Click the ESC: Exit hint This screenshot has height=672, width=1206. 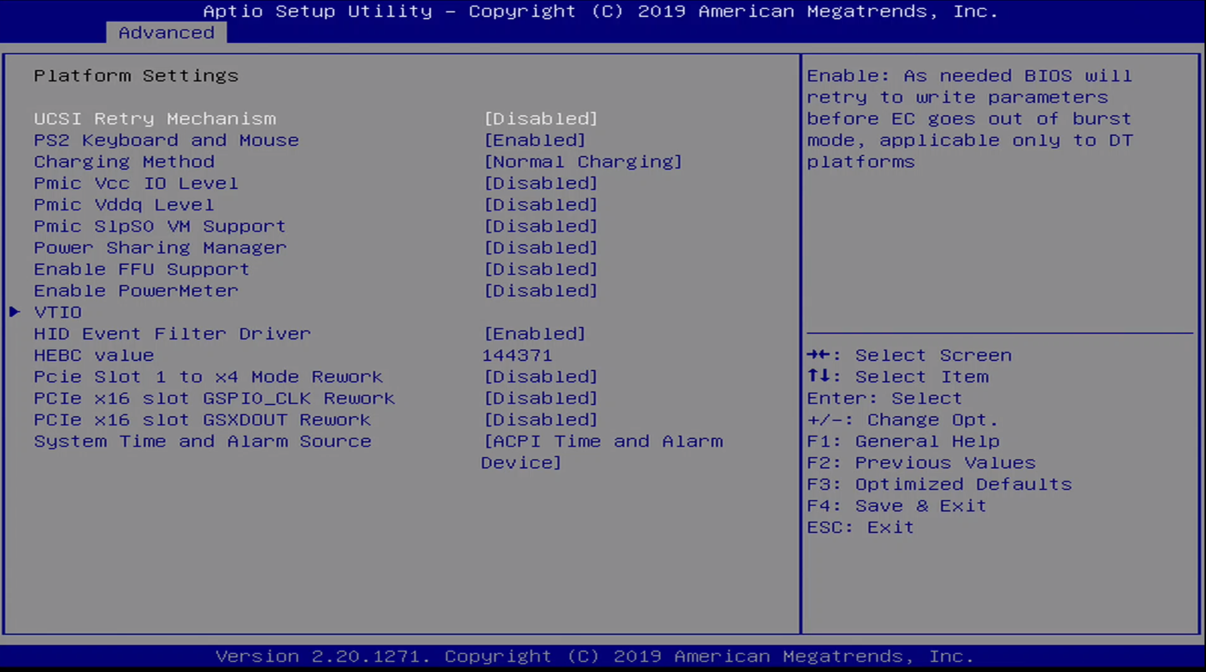(860, 527)
